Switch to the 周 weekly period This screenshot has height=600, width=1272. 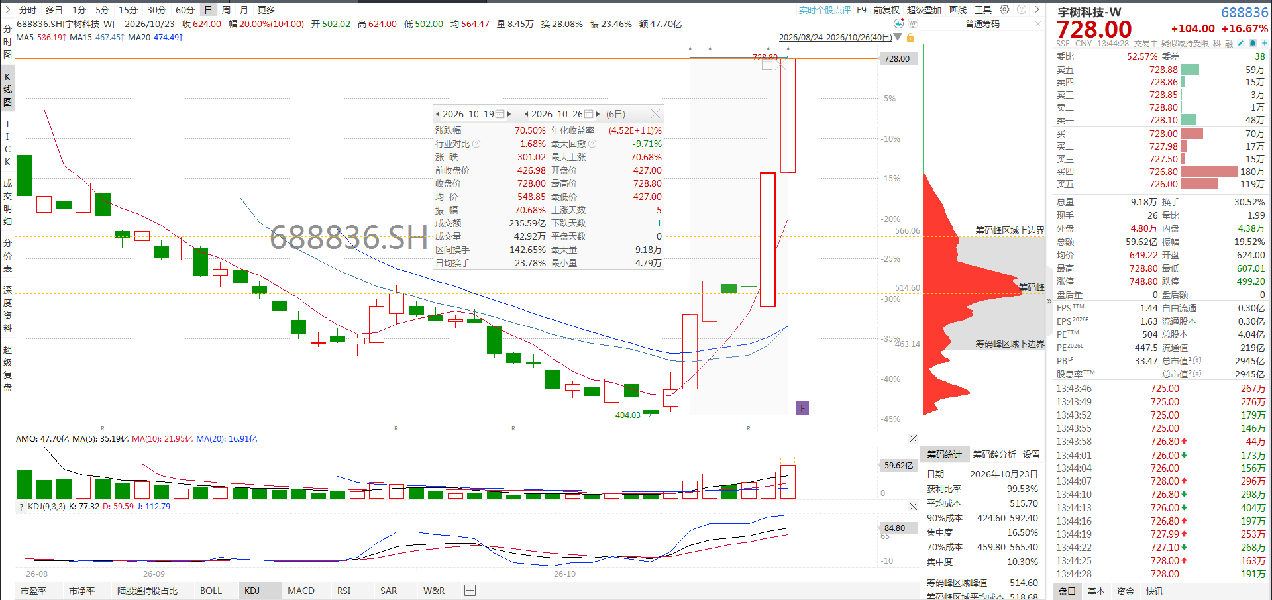coord(226,10)
